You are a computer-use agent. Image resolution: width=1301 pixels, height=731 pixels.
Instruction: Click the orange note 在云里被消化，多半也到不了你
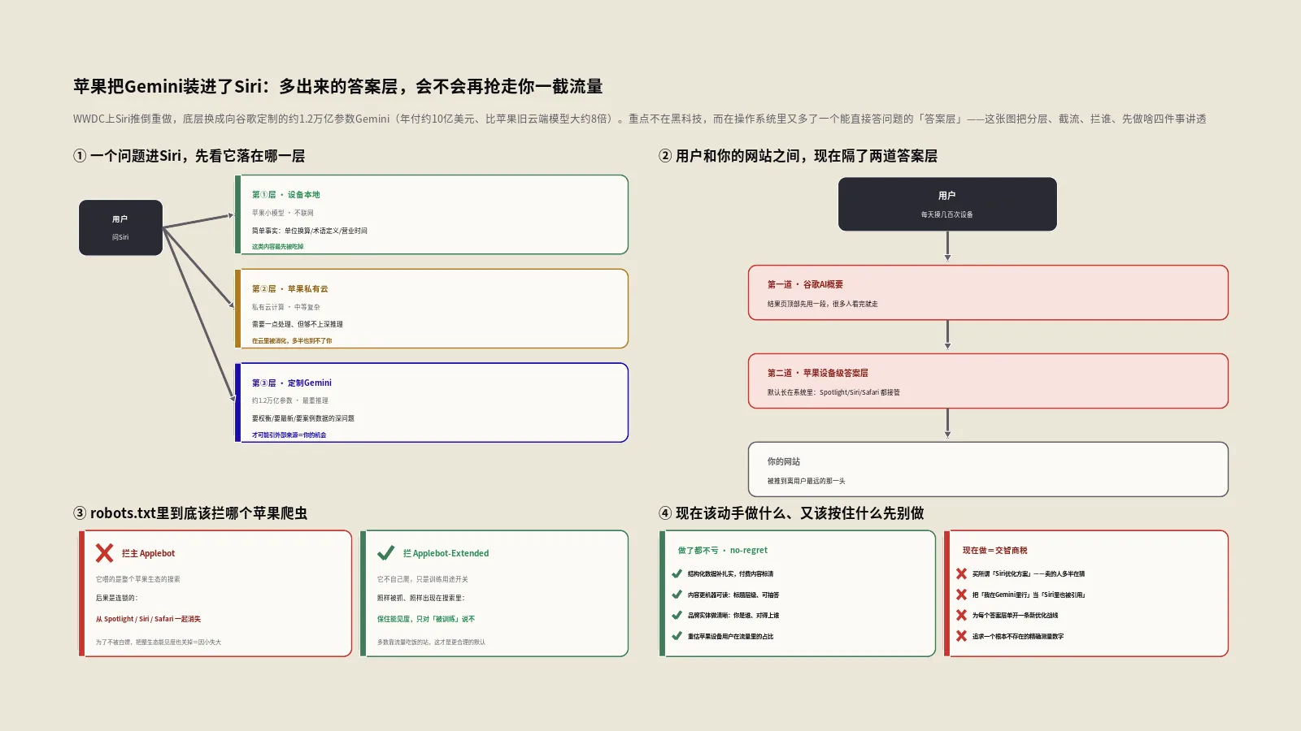(x=292, y=341)
